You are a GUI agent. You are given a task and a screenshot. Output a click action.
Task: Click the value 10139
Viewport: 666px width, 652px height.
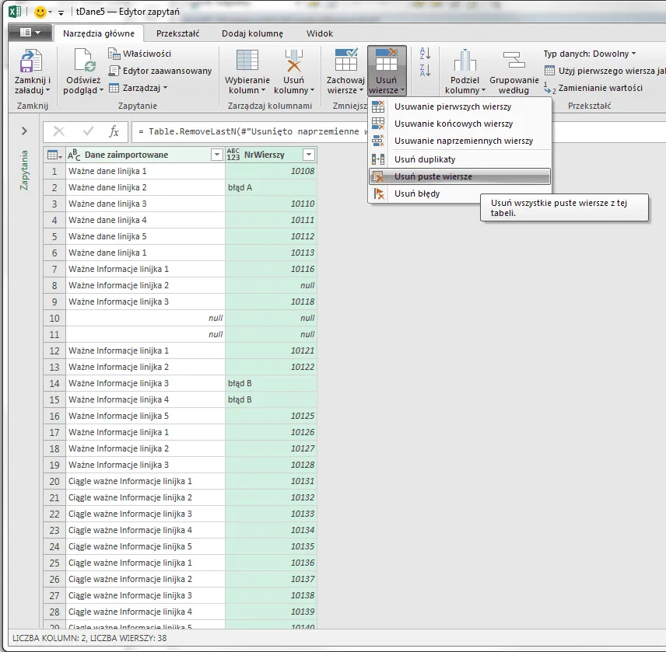(303, 612)
